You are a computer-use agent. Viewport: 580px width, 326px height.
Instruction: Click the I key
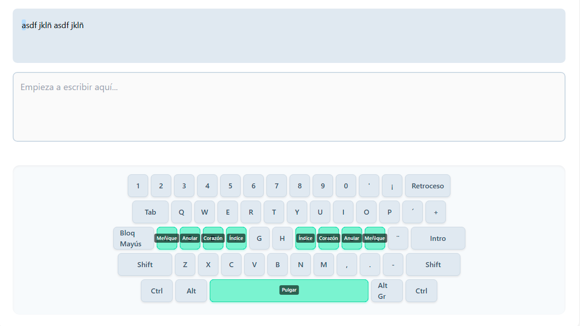(343, 212)
